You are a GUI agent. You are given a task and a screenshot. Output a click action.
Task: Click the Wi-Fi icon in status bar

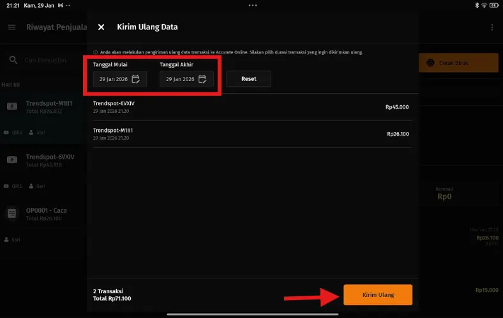pyautogui.click(x=484, y=5)
